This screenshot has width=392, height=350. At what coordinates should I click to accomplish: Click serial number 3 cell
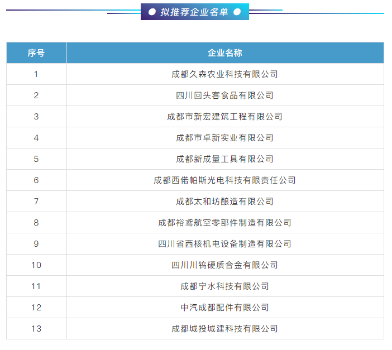click(x=36, y=117)
